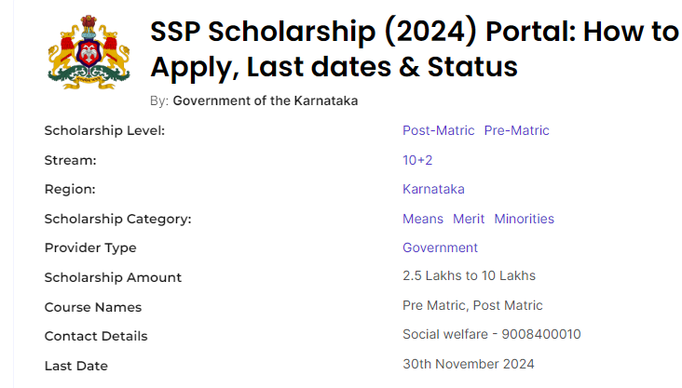
Task: Select the 10+2 stream link
Action: point(417,160)
